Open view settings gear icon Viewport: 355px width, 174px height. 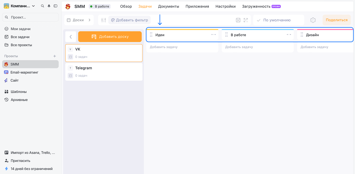coord(313,20)
